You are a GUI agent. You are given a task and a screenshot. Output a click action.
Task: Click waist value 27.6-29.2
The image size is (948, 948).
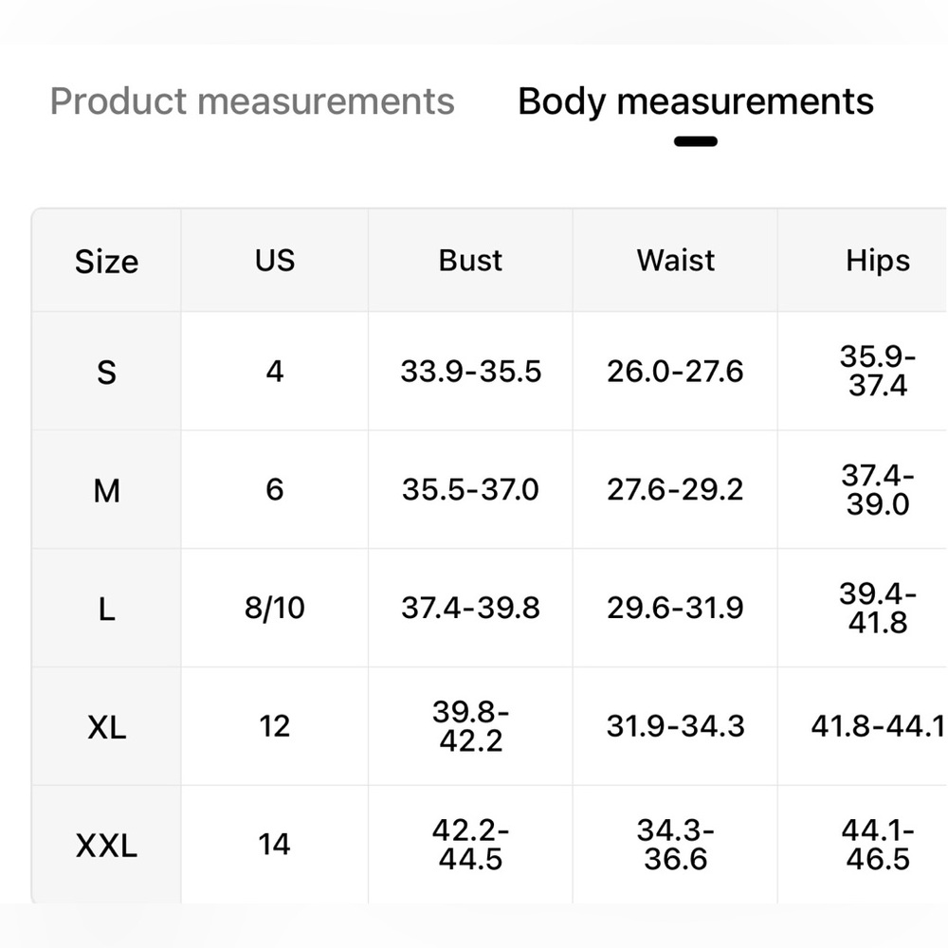point(675,490)
